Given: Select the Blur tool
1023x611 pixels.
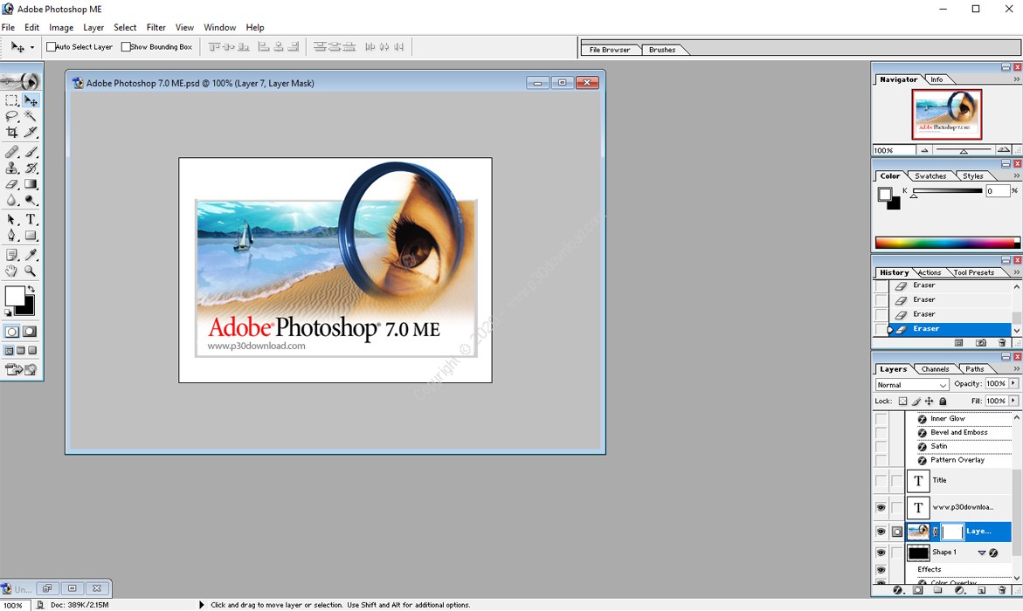Looking at the screenshot, I should [x=11, y=200].
